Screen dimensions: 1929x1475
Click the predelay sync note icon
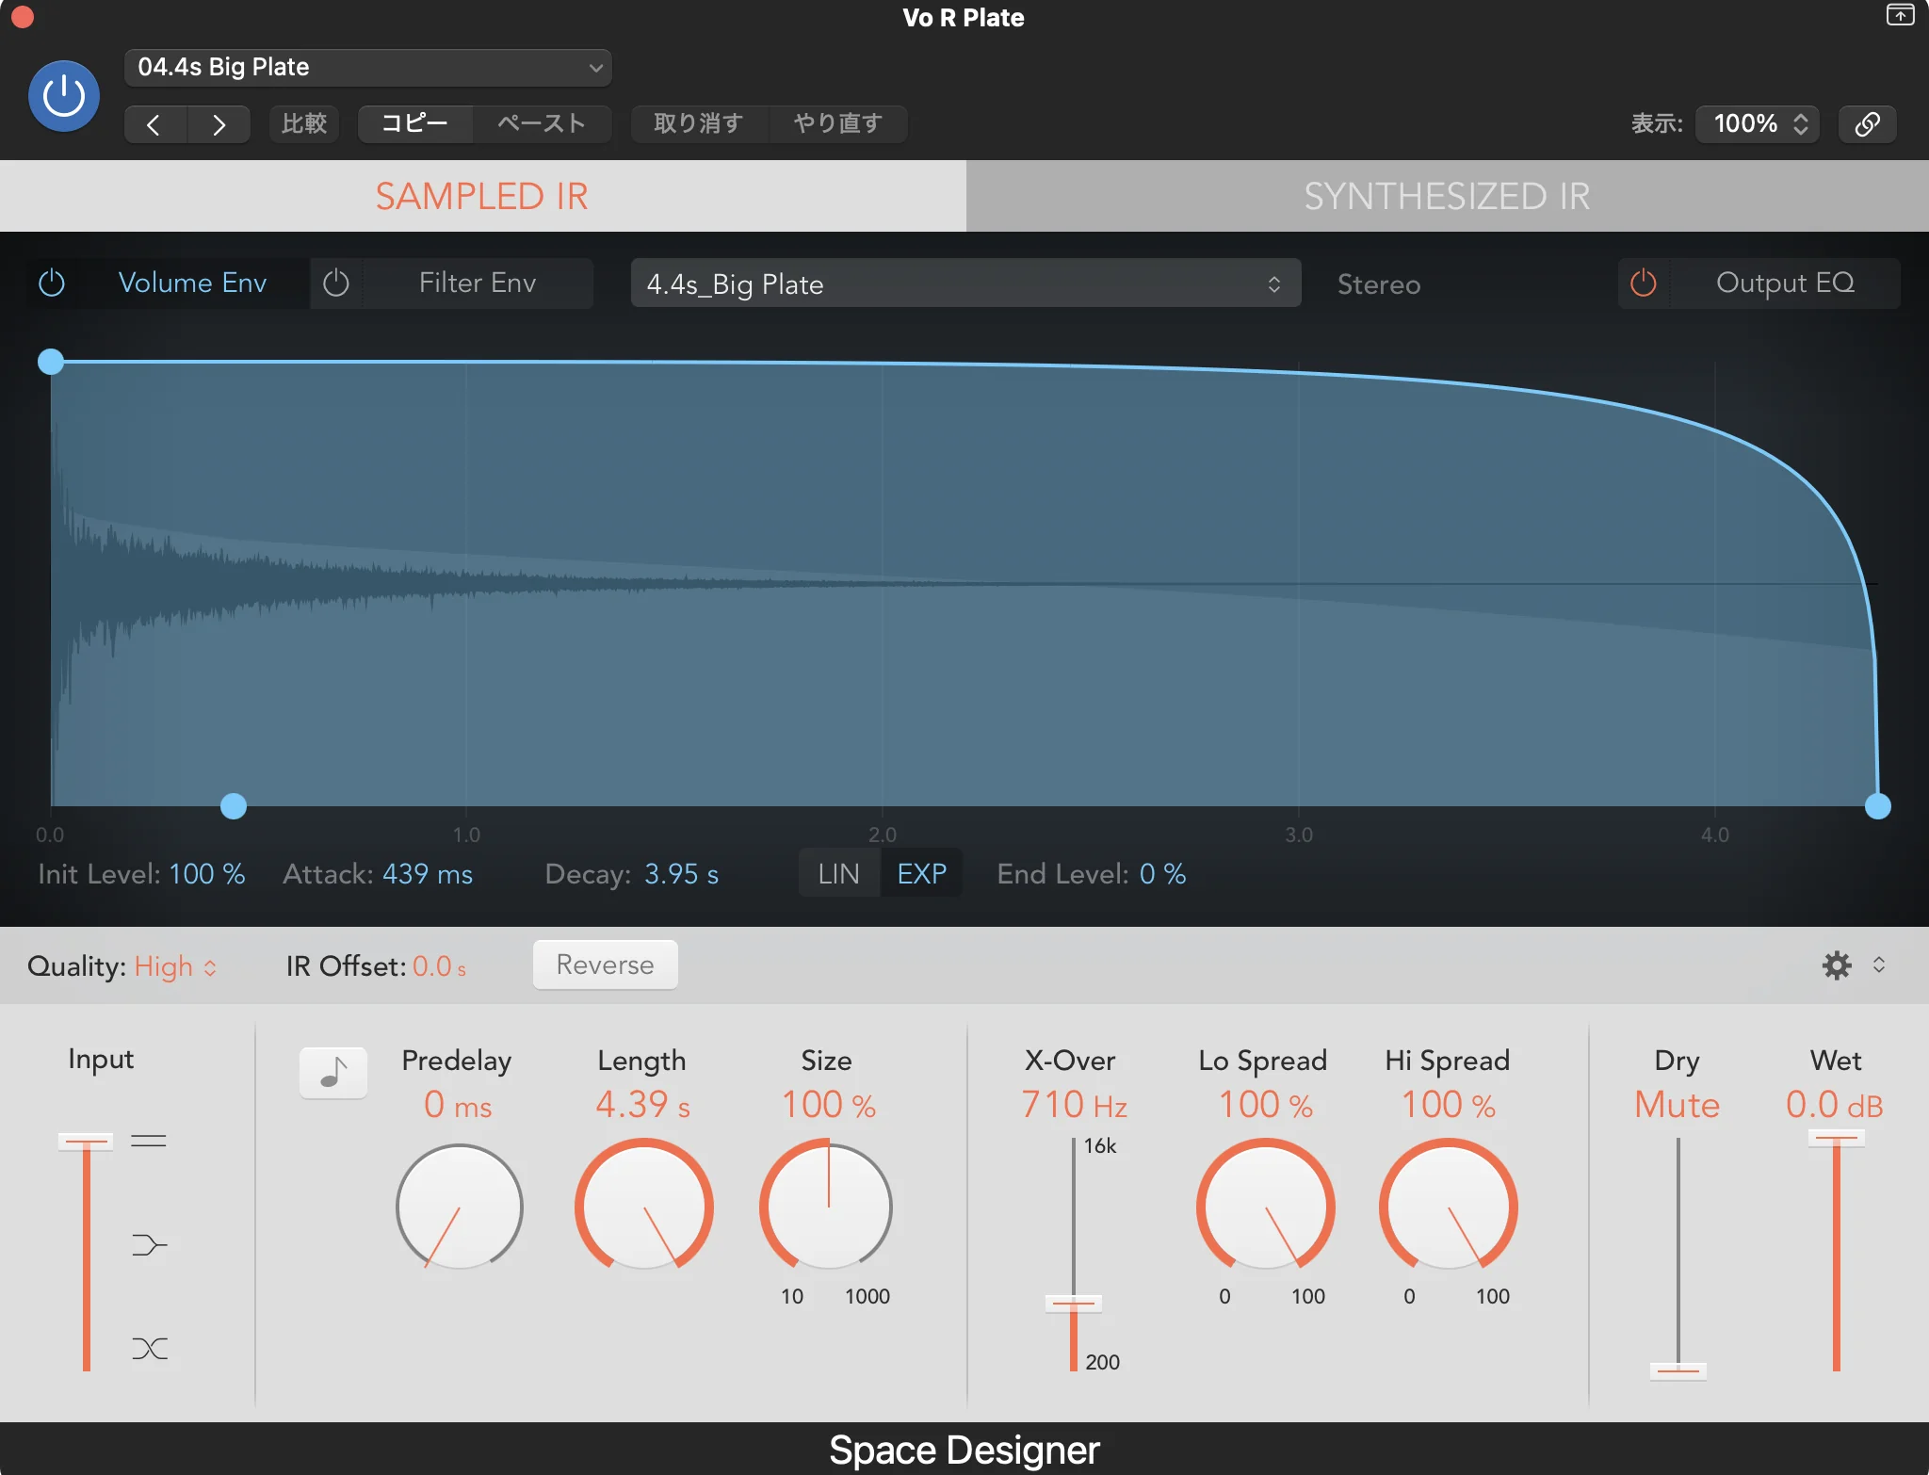333,1073
